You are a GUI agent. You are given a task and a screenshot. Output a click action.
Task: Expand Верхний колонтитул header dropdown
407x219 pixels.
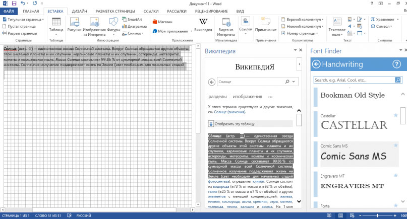click(x=322, y=20)
